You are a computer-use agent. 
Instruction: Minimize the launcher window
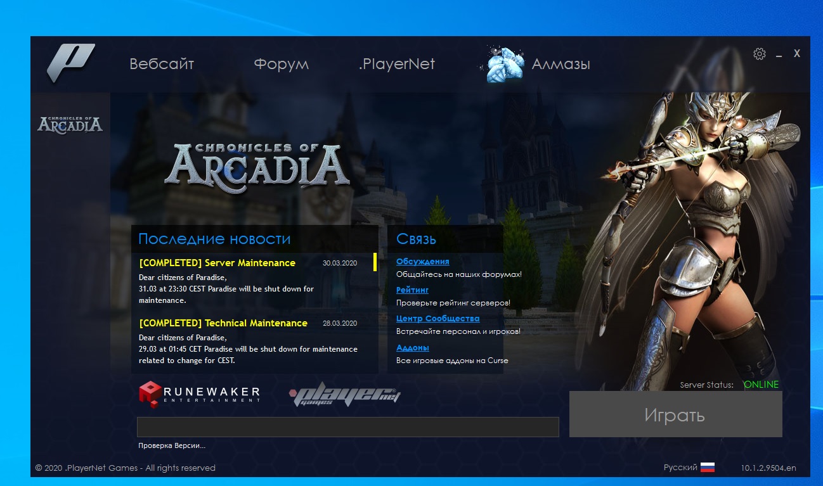(779, 55)
